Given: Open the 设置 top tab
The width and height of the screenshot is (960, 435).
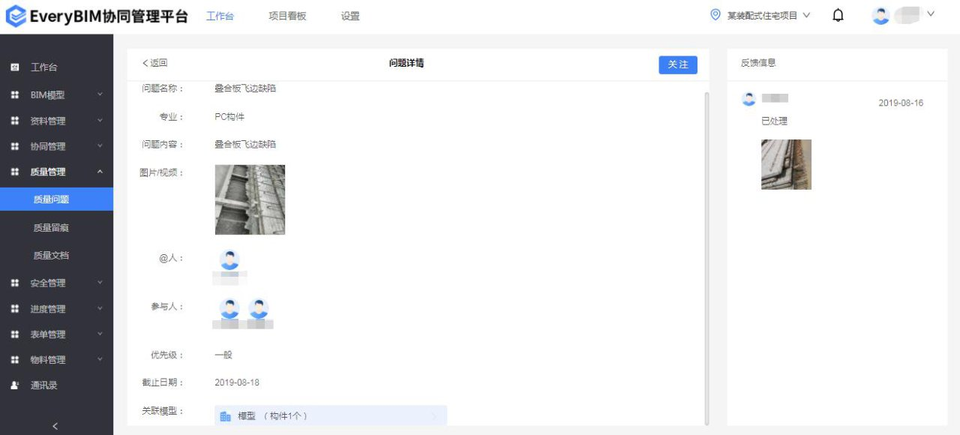Looking at the screenshot, I should coord(350,16).
